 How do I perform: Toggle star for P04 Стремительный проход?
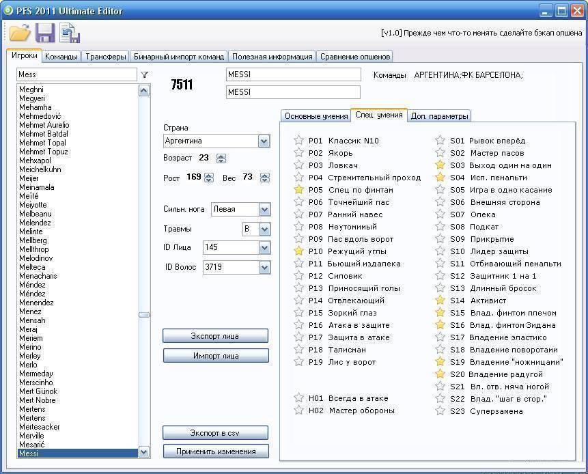[x=298, y=178]
